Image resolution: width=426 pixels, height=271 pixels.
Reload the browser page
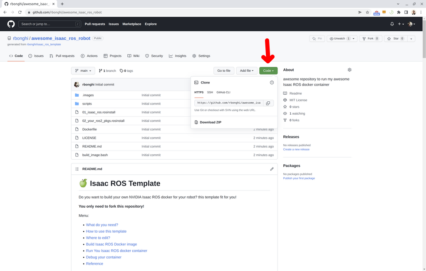click(20, 12)
